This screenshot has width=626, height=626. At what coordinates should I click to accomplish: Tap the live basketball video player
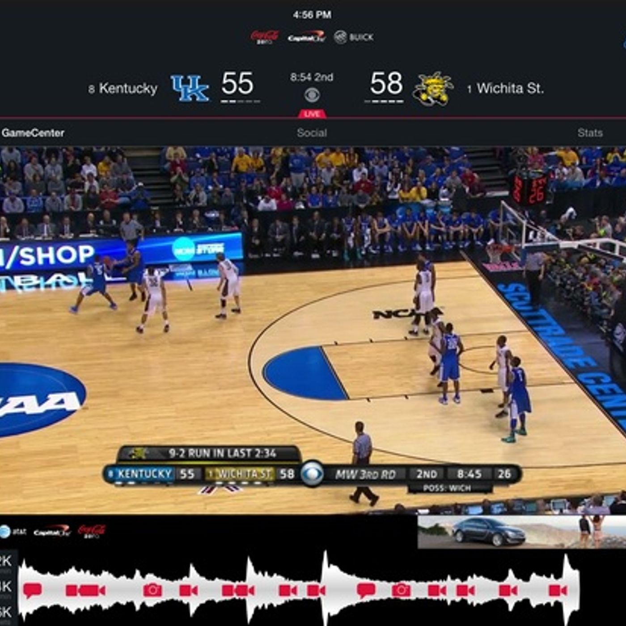click(x=313, y=331)
